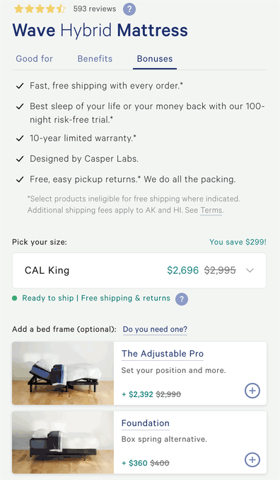Open the CAL King size dropdown
The image size is (280, 480).
(x=139, y=270)
